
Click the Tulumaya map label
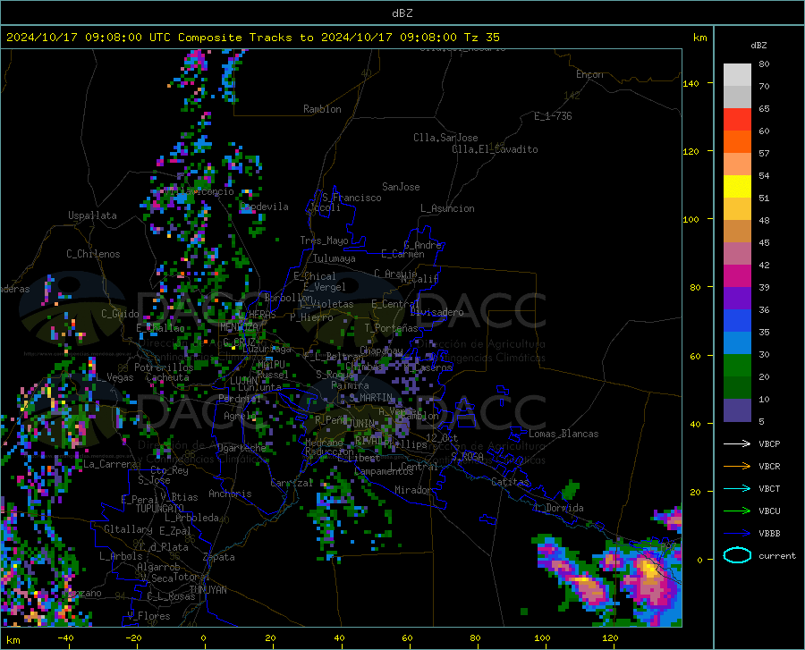(x=335, y=258)
